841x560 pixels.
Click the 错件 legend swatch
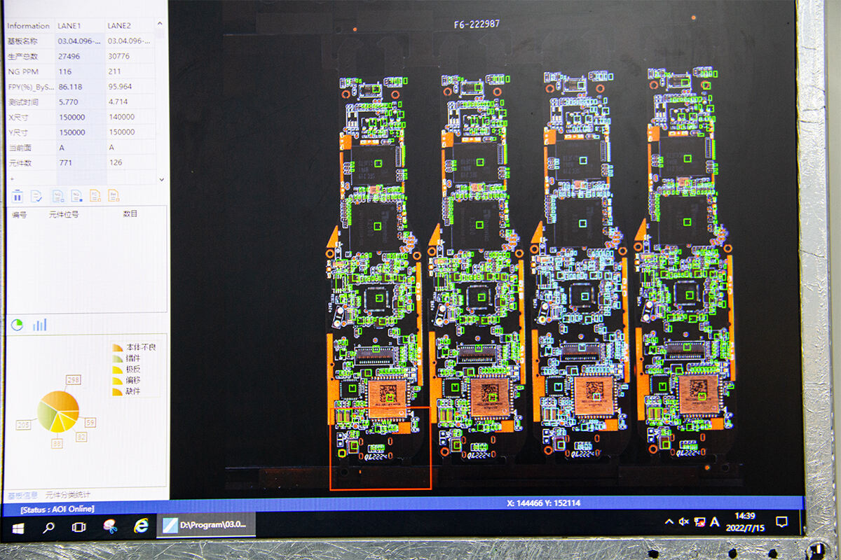117,358
